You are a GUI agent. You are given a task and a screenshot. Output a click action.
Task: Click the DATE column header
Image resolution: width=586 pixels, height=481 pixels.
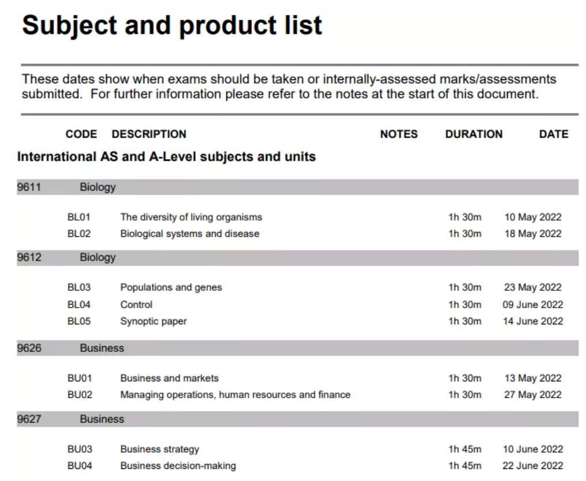(x=554, y=134)
